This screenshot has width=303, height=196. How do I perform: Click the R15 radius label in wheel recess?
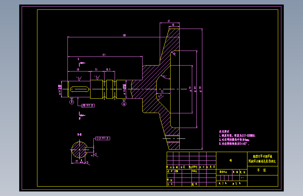pyautogui.click(x=160, y=96)
